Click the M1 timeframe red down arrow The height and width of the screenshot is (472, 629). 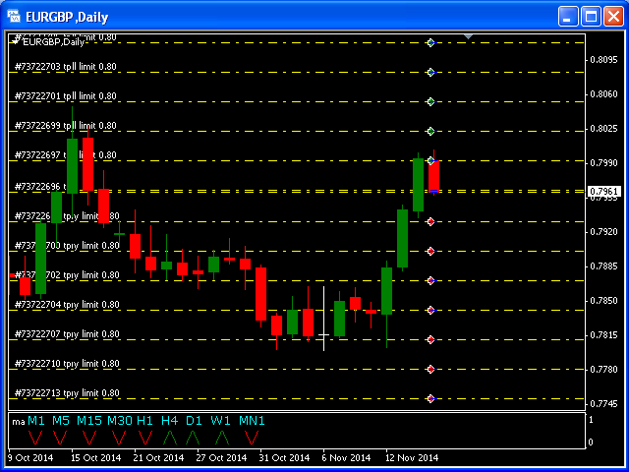tap(35, 437)
